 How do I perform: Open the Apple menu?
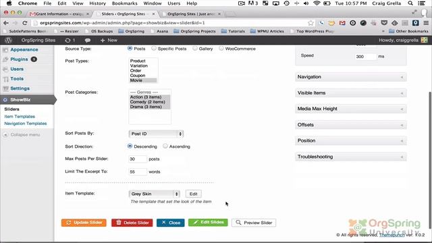pos(9,3)
